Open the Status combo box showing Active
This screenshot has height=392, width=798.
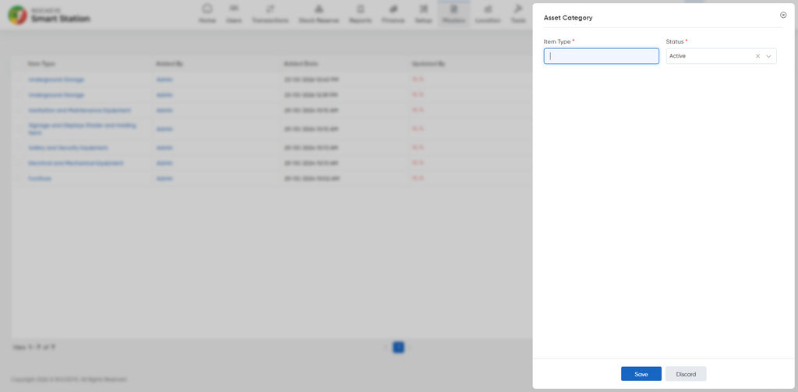(x=721, y=56)
